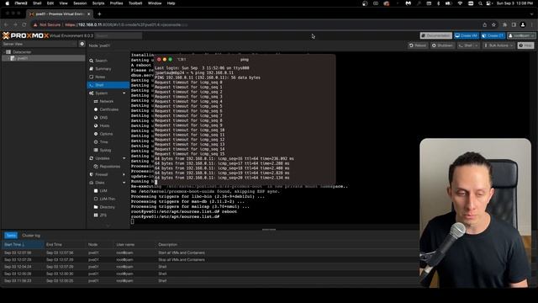Click the Create VM button

click(467, 35)
